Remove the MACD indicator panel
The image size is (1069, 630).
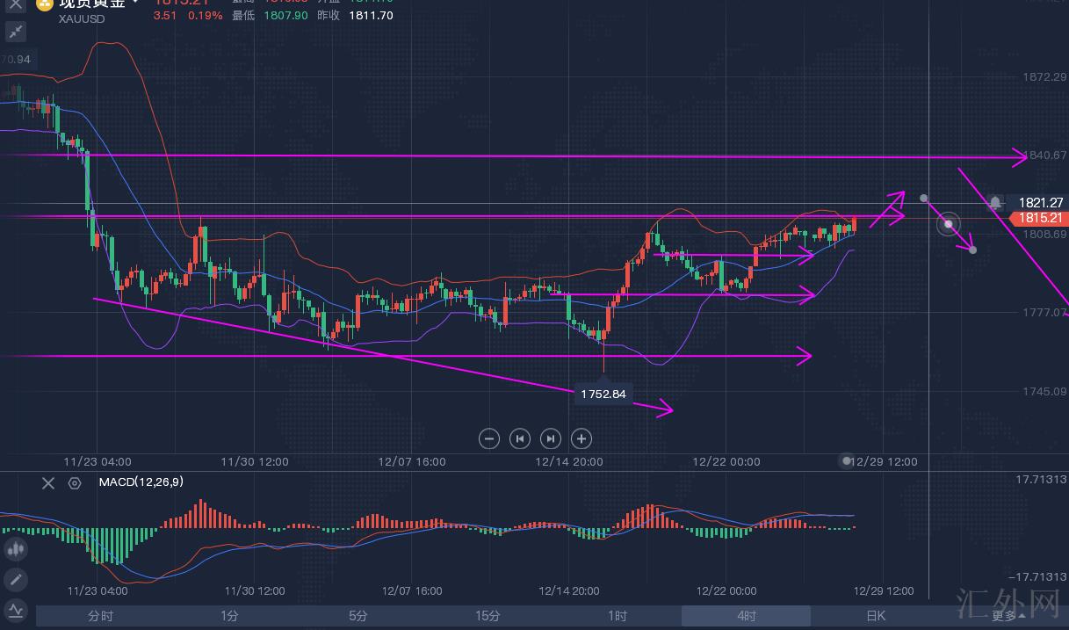click(x=48, y=482)
